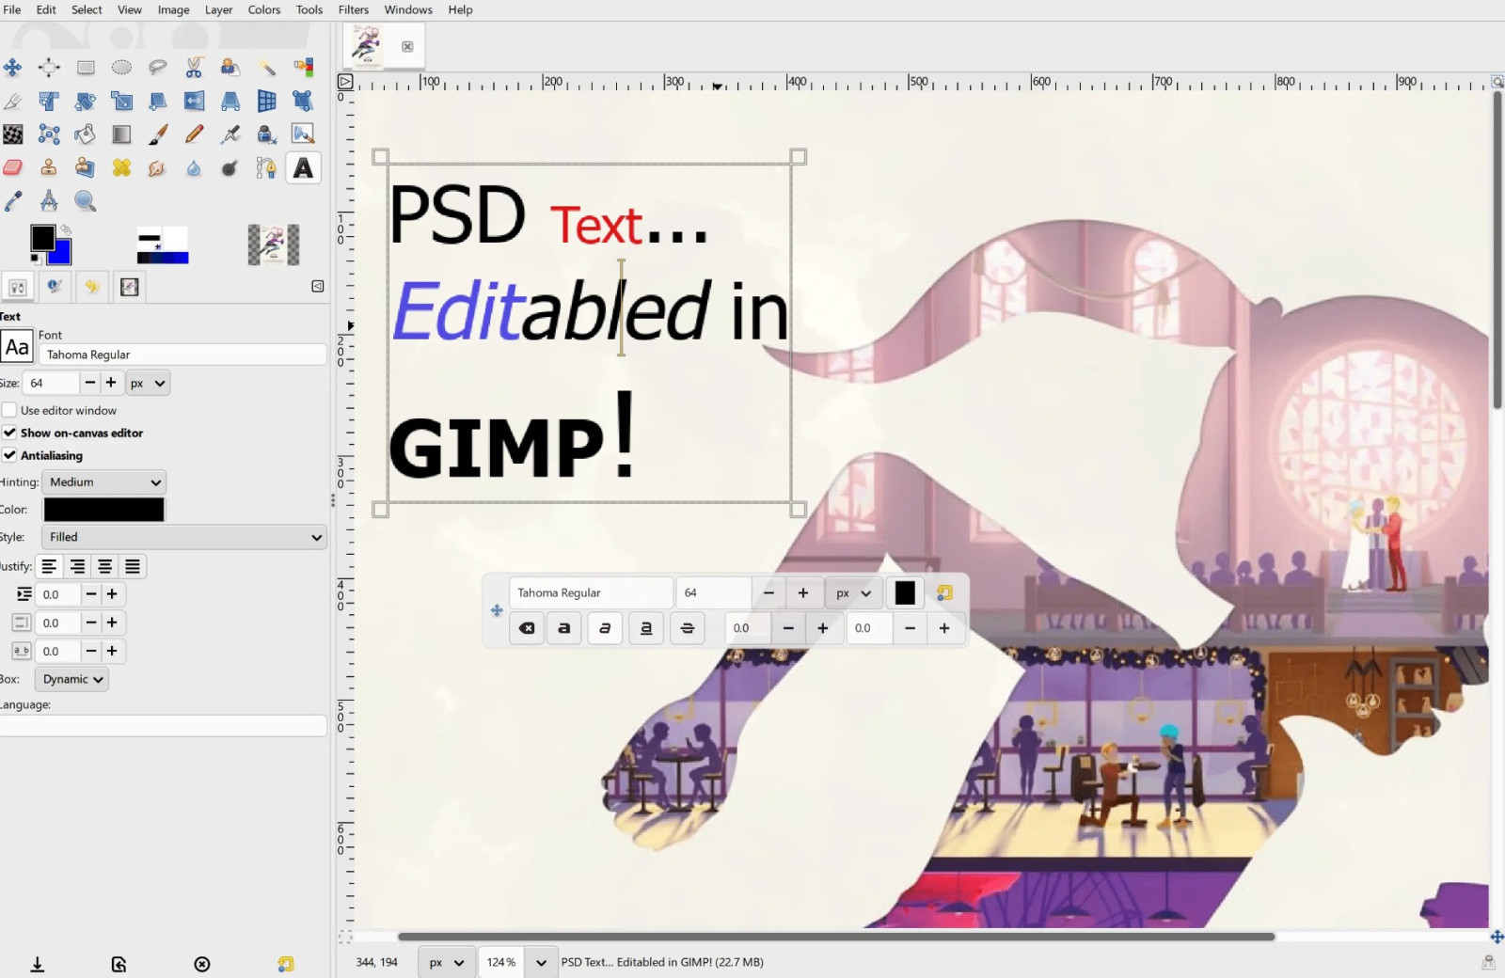Select the Color Picker eyedropper tool

click(12, 201)
